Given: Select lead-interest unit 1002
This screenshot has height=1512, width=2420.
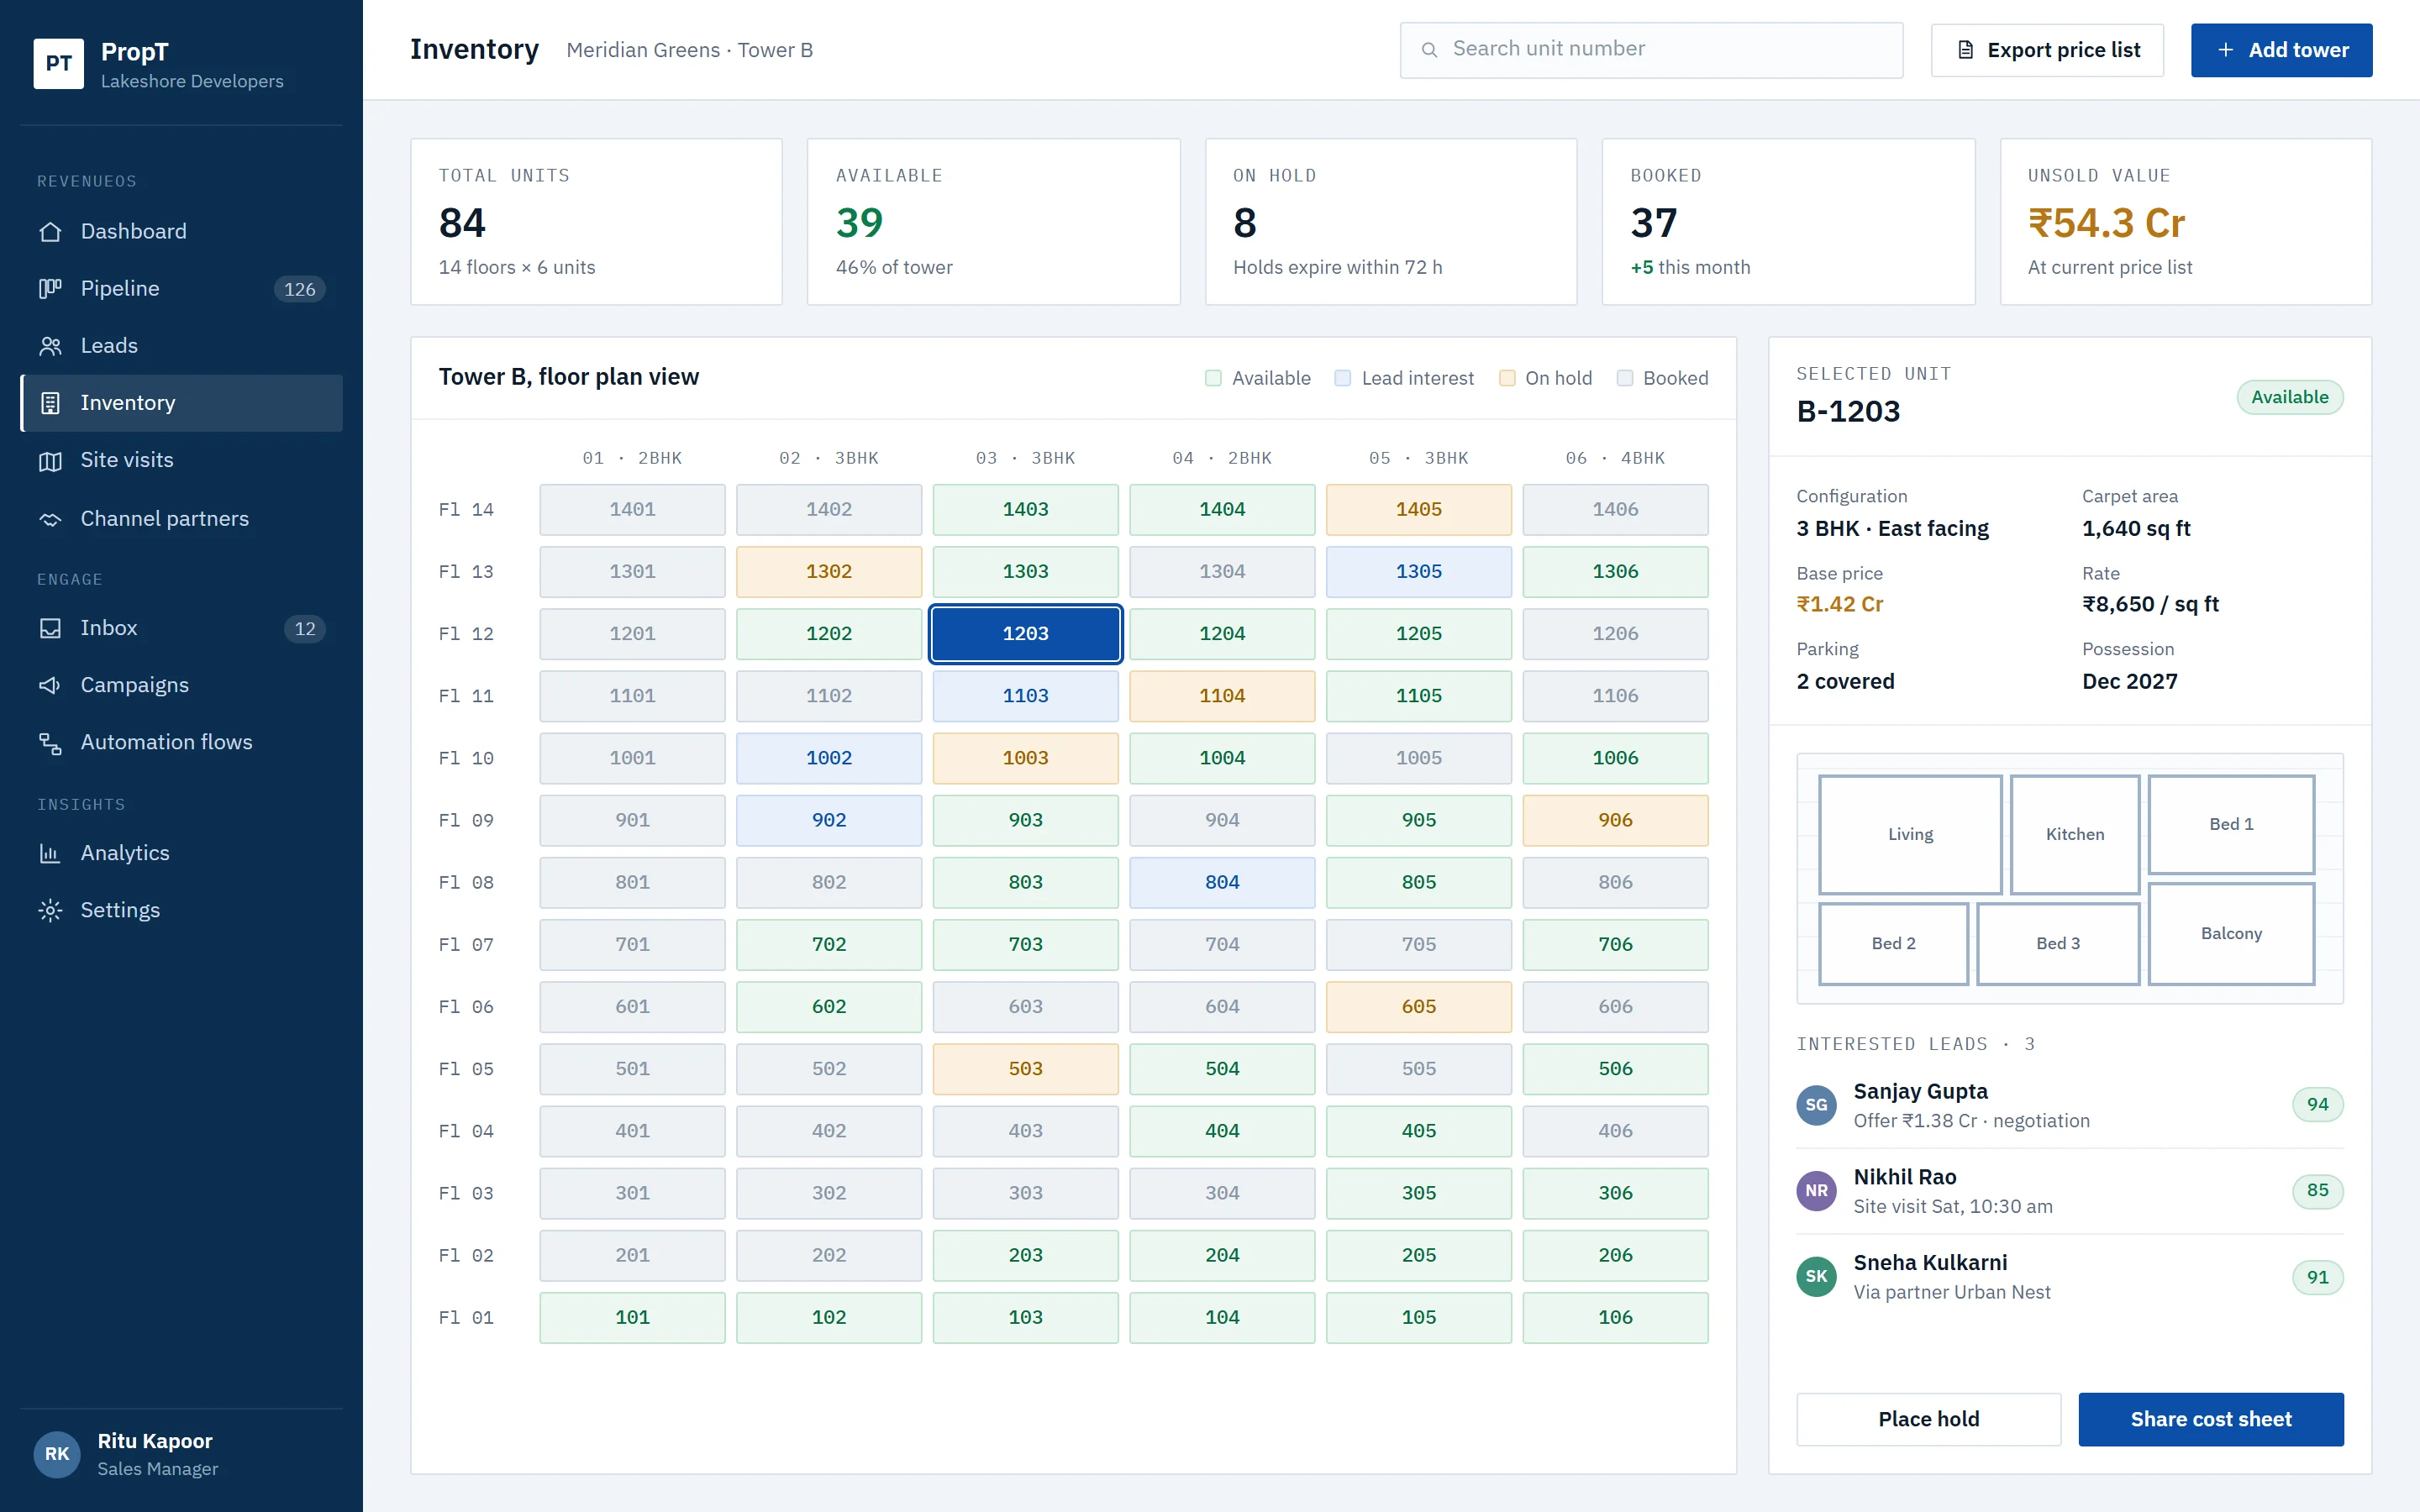Looking at the screenshot, I should tap(829, 758).
